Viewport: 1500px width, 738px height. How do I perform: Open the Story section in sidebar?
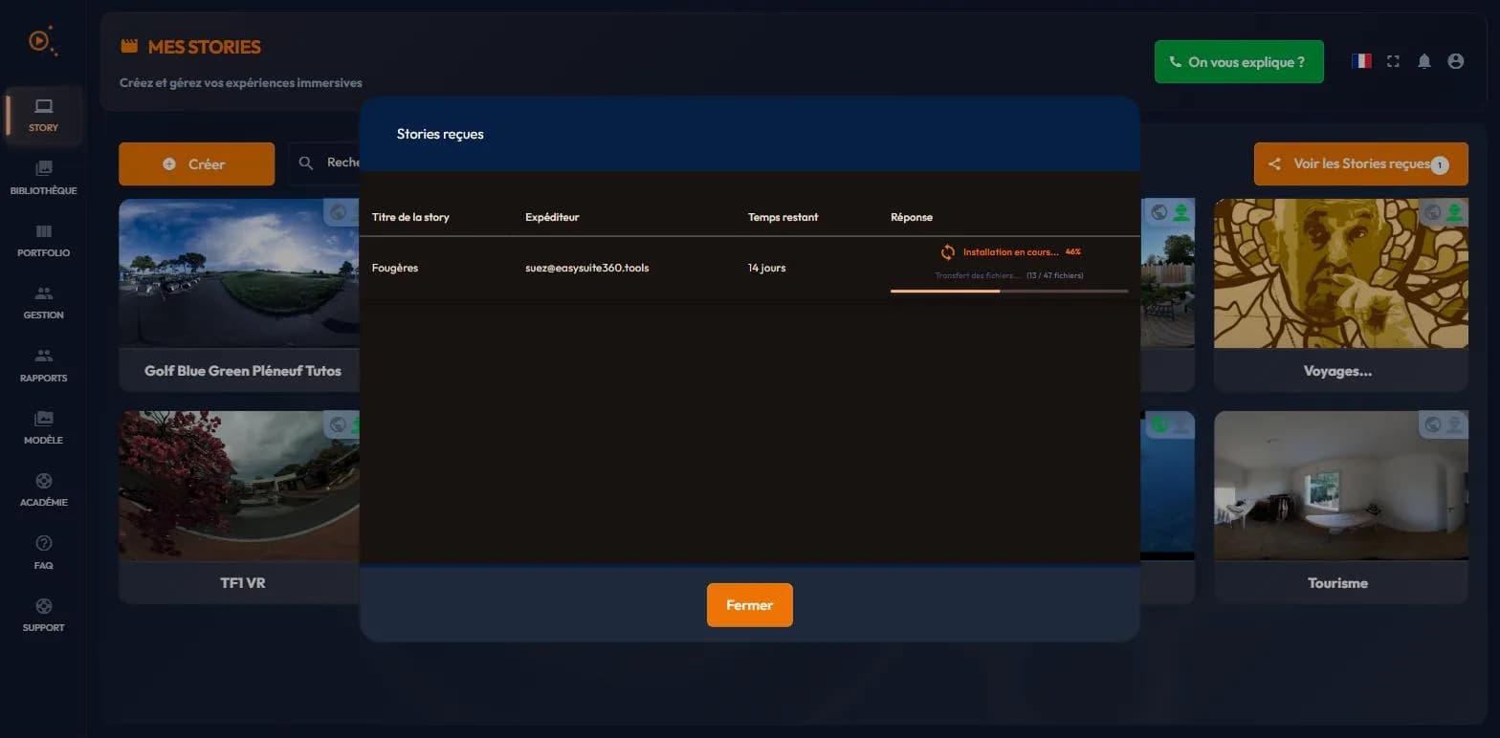coord(43,115)
